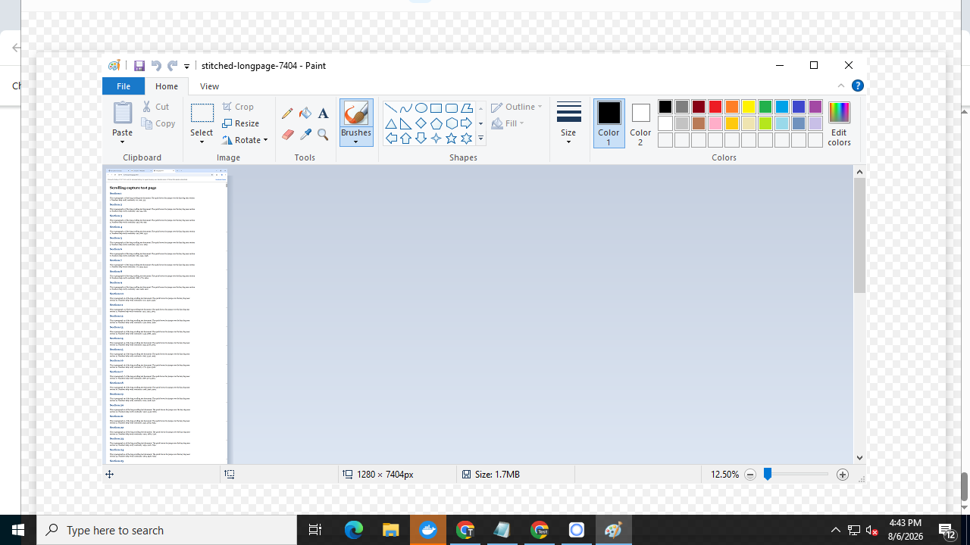Pick the red color swatch
Image resolution: width=970 pixels, height=545 pixels.
tap(715, 107)
